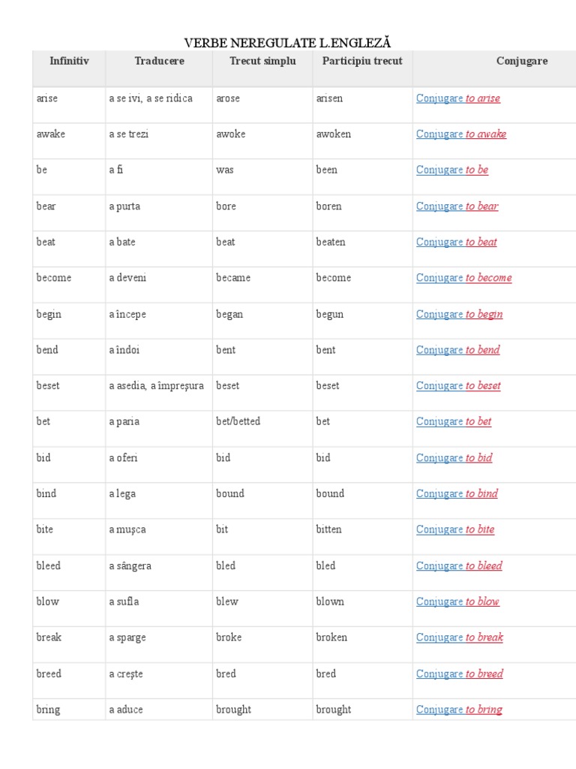Open the 'Conjugare to arise' link
576x769 pixels.
457,98
